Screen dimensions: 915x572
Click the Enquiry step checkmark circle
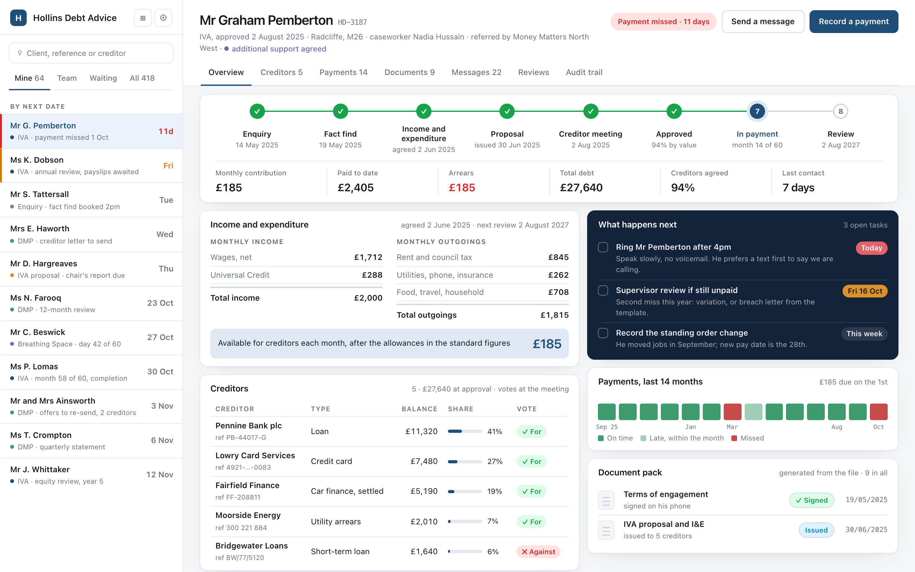[x=257, y=111]
